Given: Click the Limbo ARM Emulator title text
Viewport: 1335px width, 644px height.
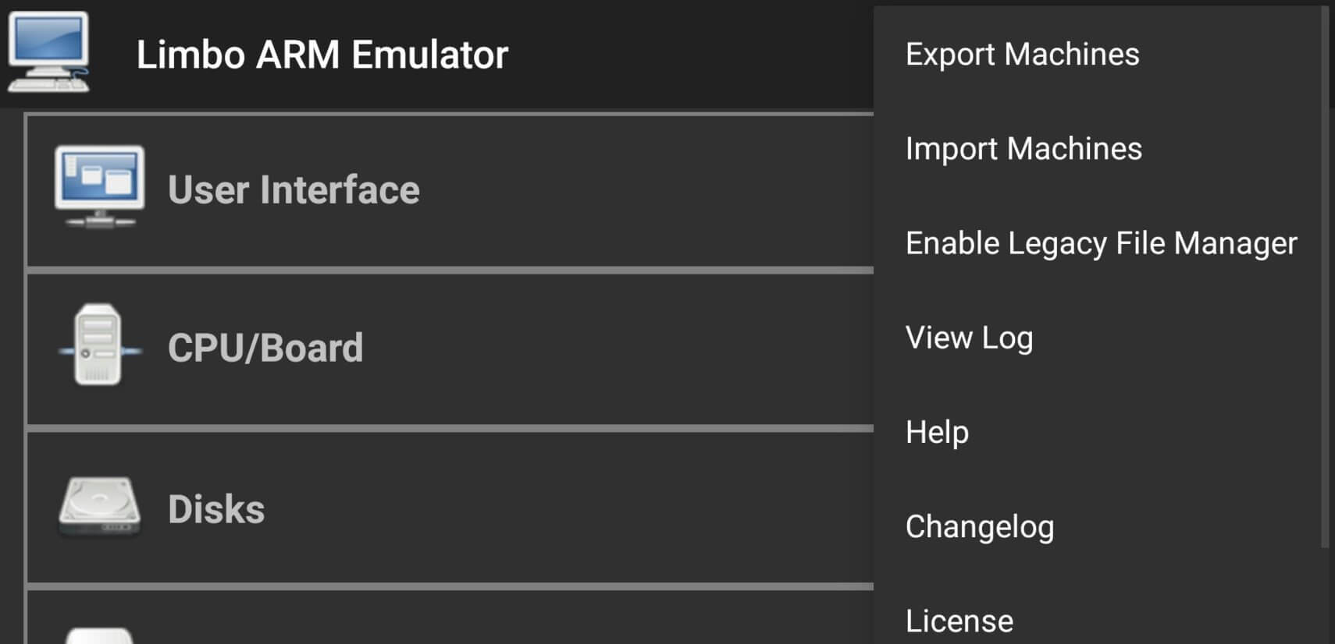Looking at the screenshot, I should (x=322, y=55).
